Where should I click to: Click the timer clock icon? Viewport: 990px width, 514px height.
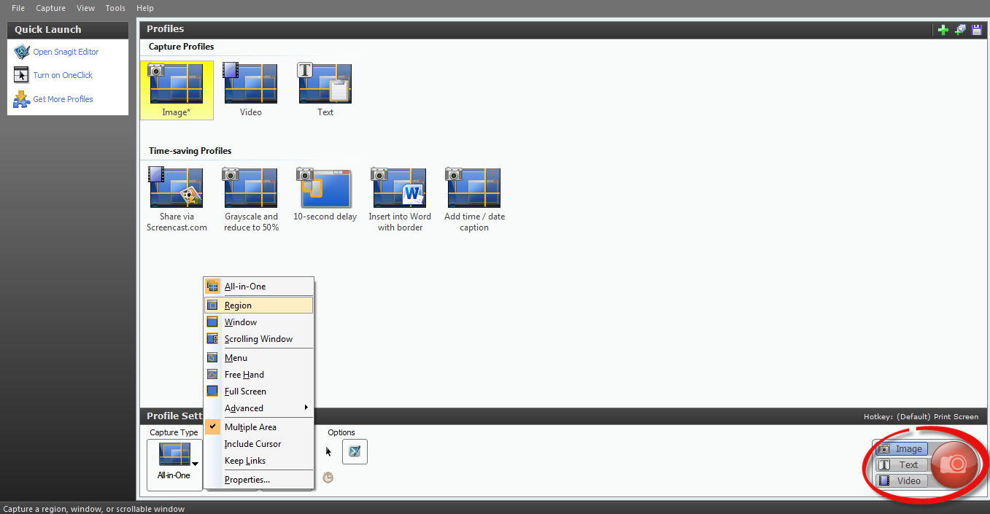pos(328,478)
